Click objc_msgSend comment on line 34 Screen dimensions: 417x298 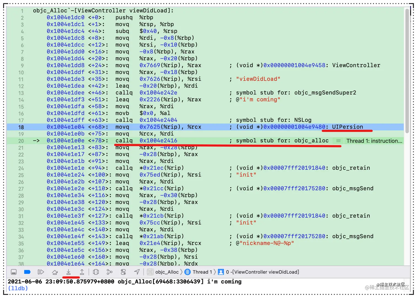coord(353,236)
